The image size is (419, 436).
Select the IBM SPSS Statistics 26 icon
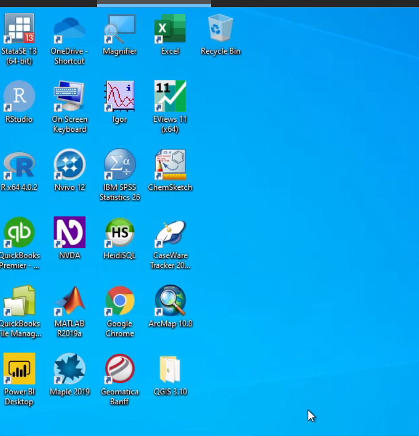(120, 164)
